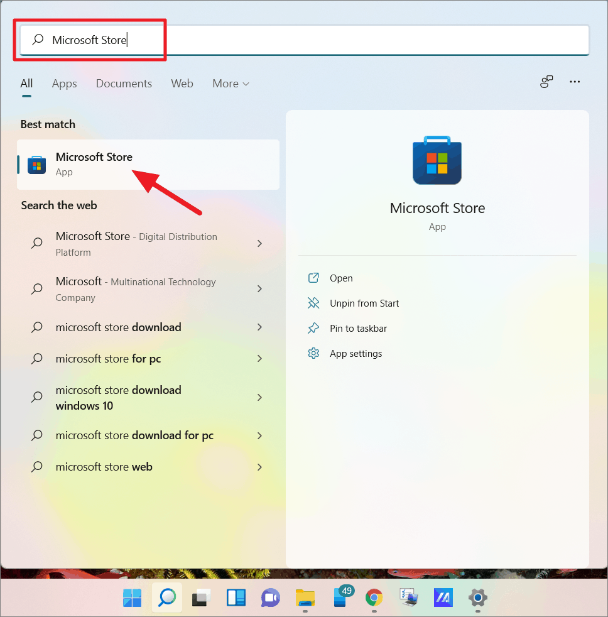Viewport: 608px width, 617px height.
Task: Select Unpin from Start
Action: [363, 303]
